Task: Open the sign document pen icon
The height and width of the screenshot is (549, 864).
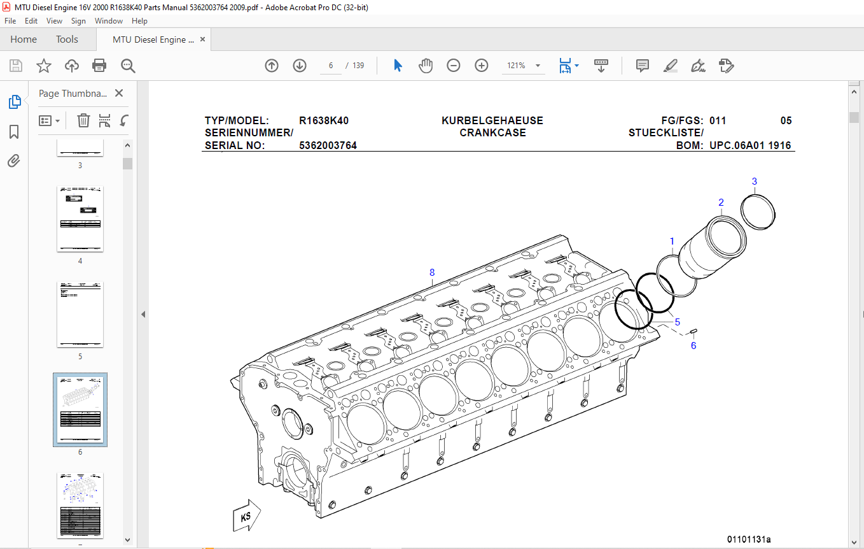Action: (x=698, y=66)
